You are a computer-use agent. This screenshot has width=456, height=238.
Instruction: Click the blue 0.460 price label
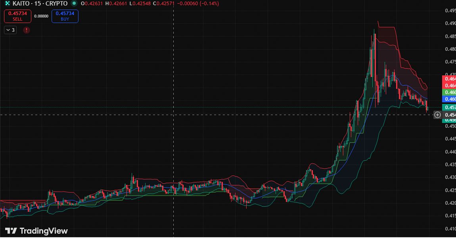coord(449,99)
